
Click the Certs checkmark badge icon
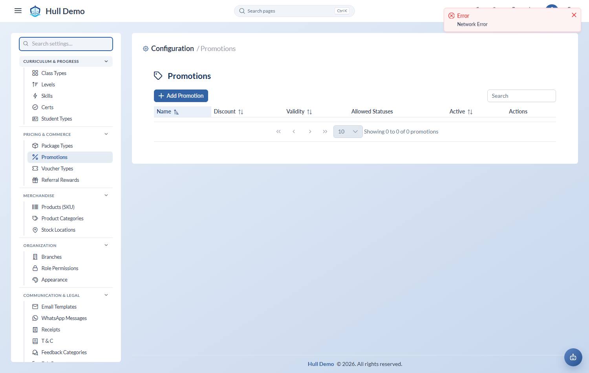[x=35, y=107]
